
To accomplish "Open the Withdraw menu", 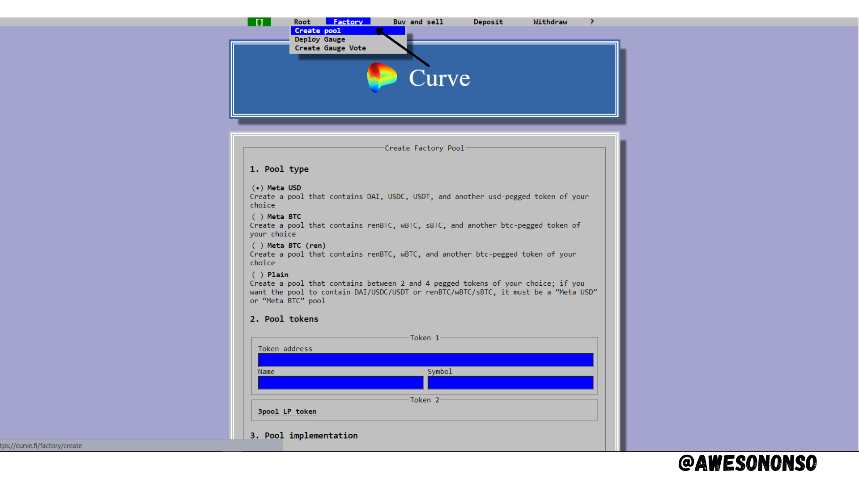I will tap(550, 22).
